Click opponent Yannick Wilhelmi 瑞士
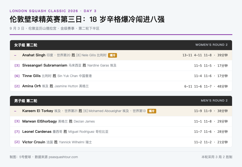242x167 pixels. click(x=75, y=142)
